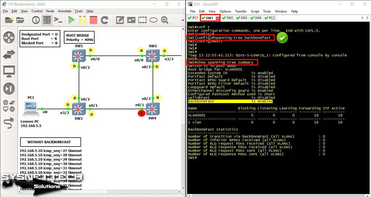
Task: Open the GNS3 Annotate menu
Action: (64, 11)
